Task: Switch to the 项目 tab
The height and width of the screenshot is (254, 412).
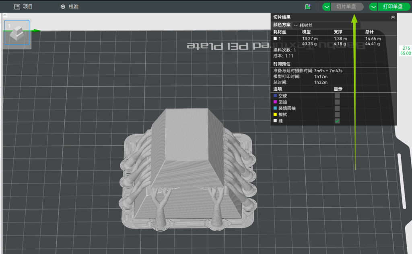Action: [x=23, y=7]
